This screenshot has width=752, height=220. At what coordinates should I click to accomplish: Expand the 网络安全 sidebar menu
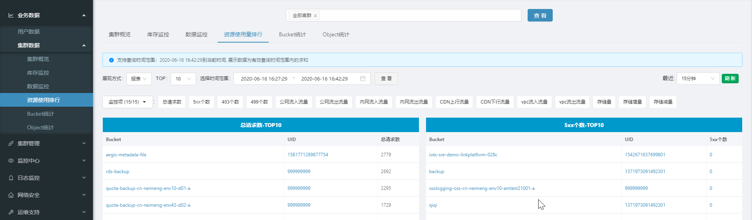pyautogui.click(x=84, y=195)
